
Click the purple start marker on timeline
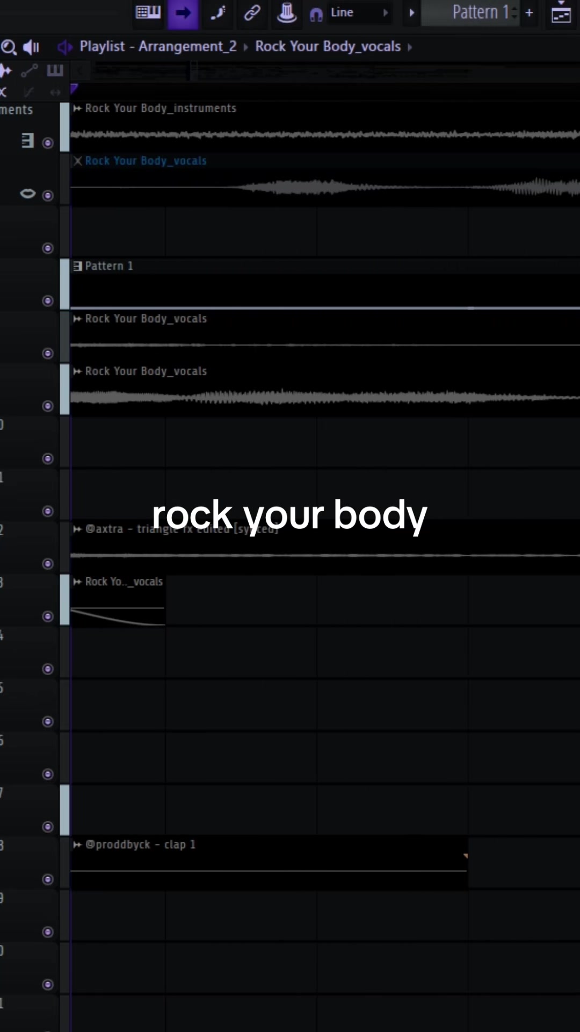pyautogui.click(x=74, y=89)
